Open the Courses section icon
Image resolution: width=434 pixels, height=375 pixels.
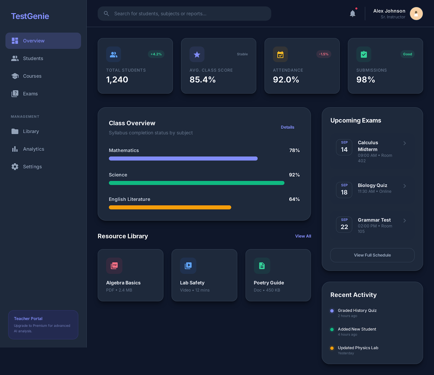pyautogui.click(x=15, y=76)
